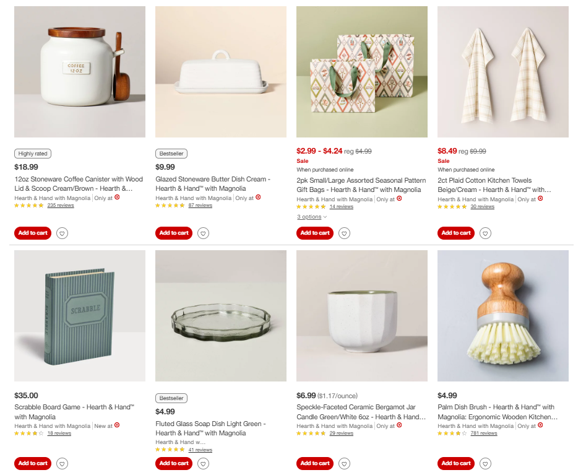Open the 2ct Plaid Cotton Kitchen Towels title link
Image resolution: width=586 pixels, height=475 pixels.
[x=494, y=185]
